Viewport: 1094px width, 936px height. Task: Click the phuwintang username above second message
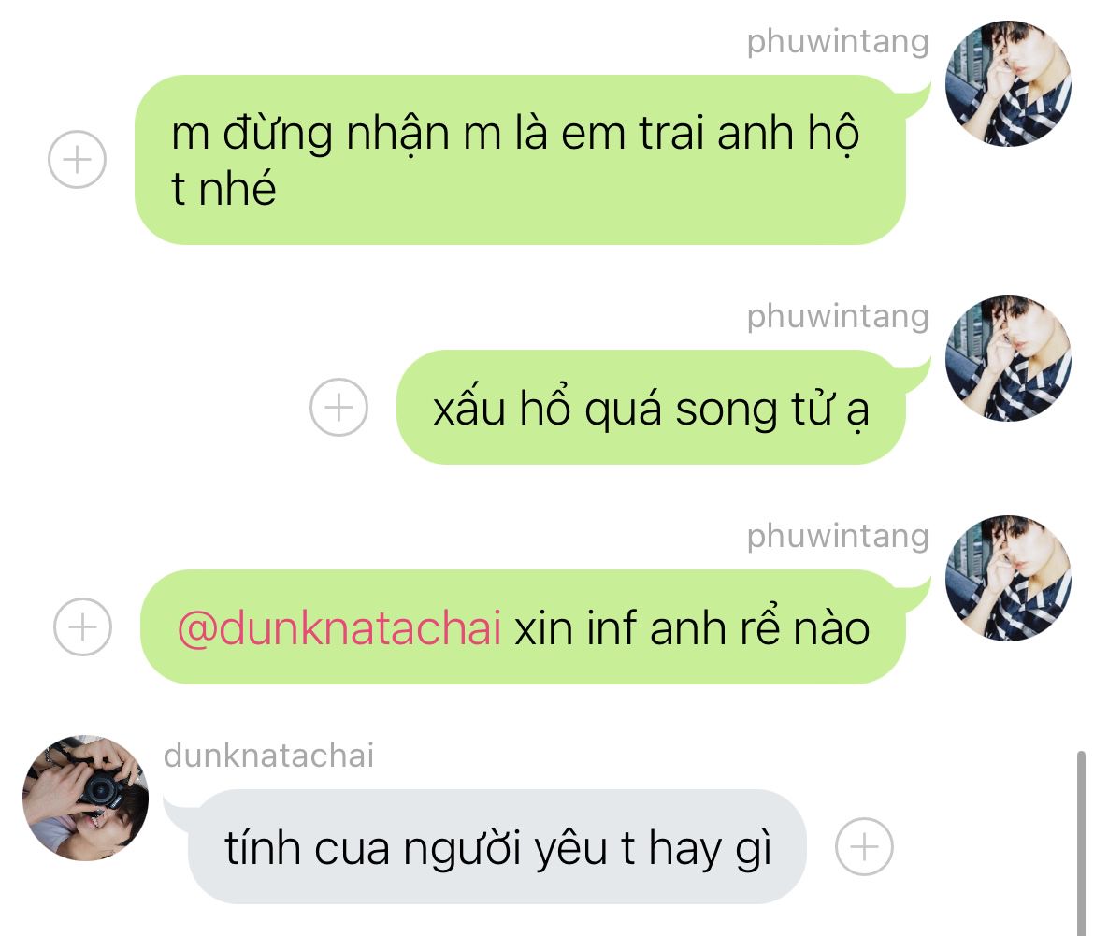tap(837, 317)
